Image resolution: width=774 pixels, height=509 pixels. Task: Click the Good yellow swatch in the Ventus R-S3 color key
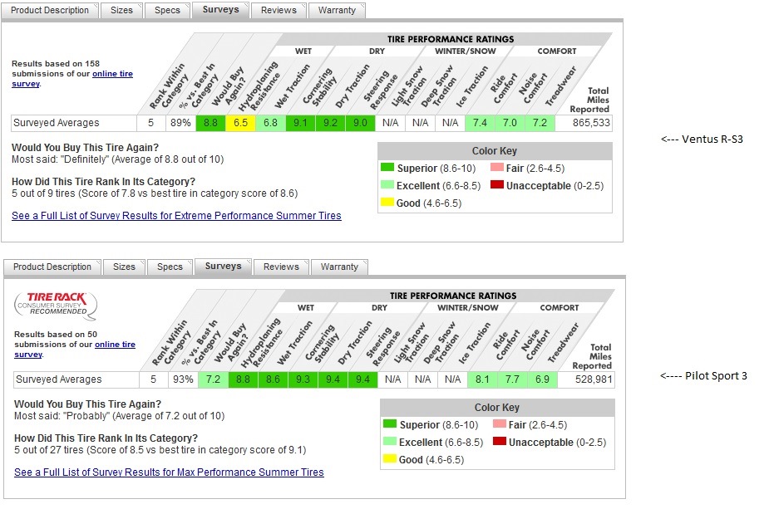tap(387, 203)
